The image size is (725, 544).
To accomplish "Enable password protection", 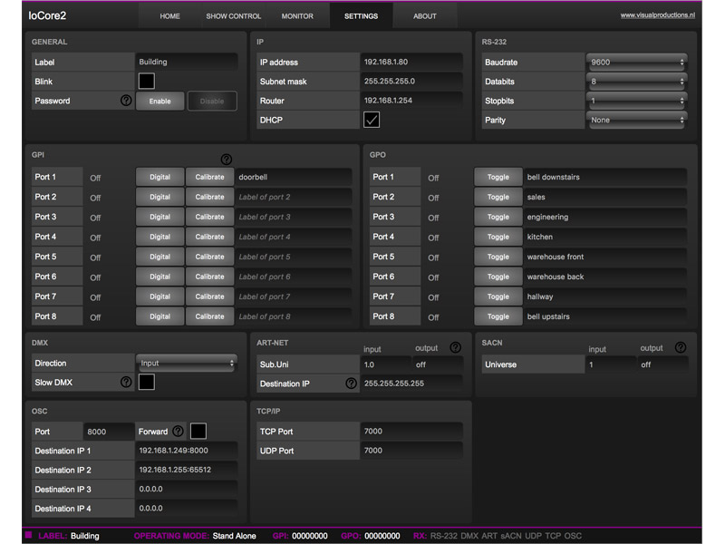I will tap(159, 101).
